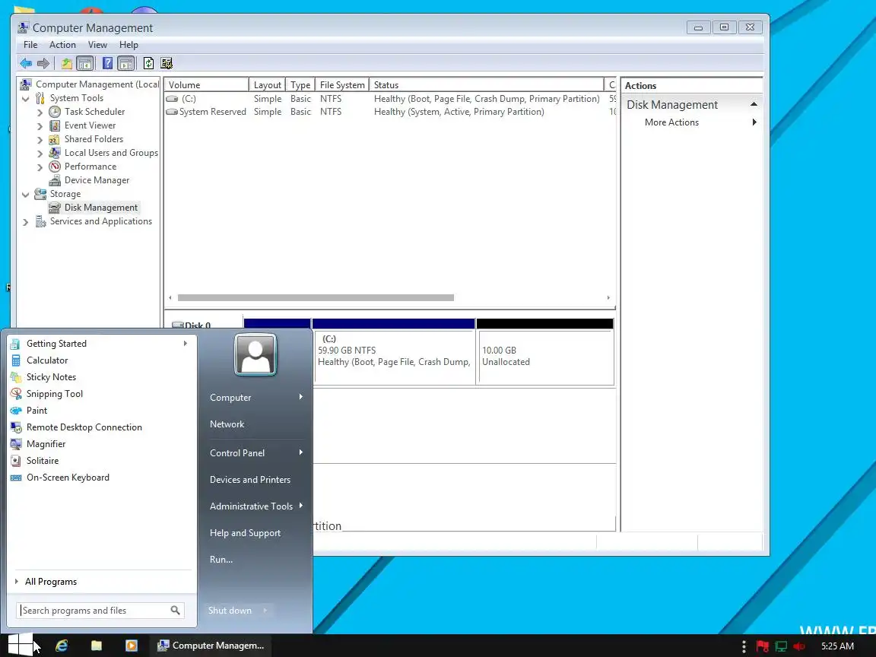Click the user account picture
Image resolution: width=876 pixels, height=657 pixels.
coord(255,355)
